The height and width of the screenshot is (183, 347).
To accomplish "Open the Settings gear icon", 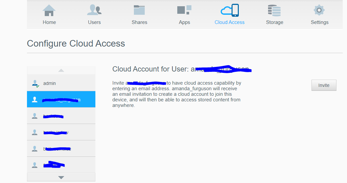I will tap(319, 10).
